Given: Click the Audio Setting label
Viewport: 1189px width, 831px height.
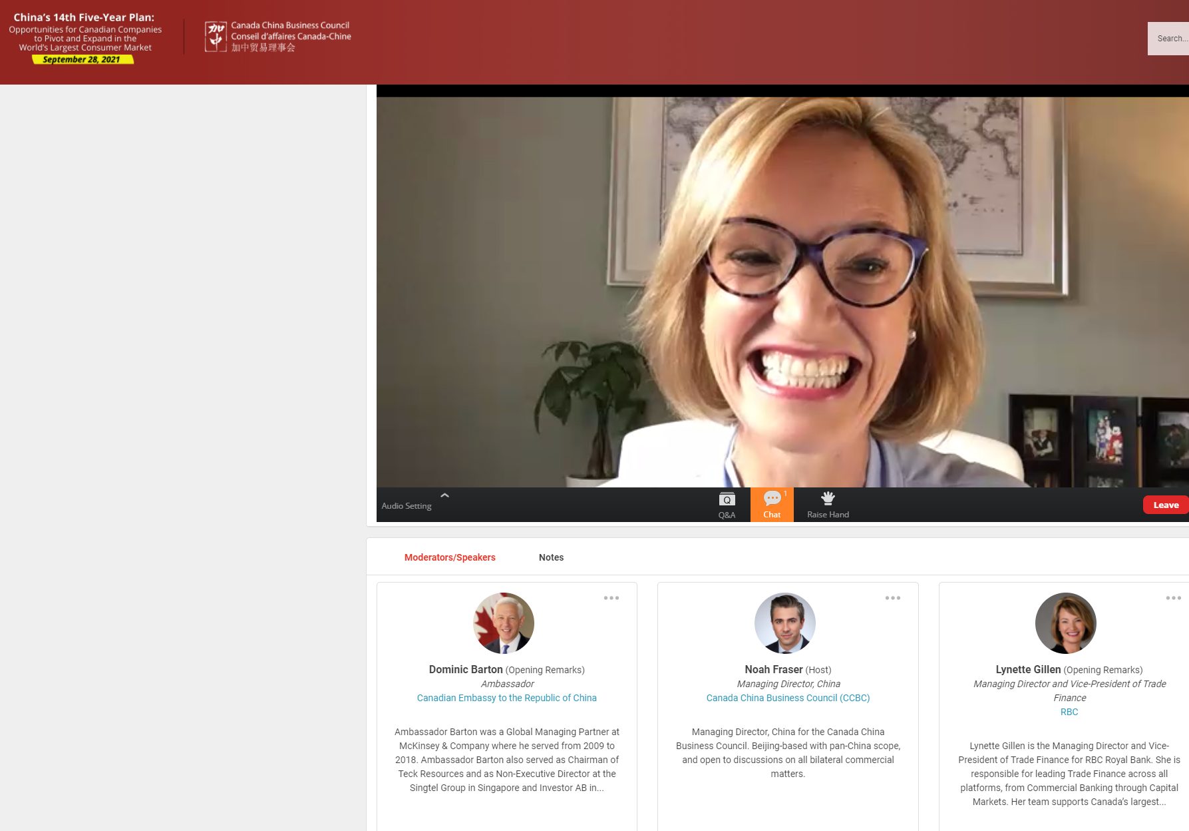Looking at the screenshot, I should point(407,506).
